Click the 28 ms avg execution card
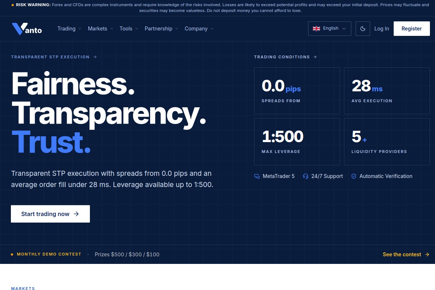The width and height of the screenshot is (435, 290). pos(387,91)
